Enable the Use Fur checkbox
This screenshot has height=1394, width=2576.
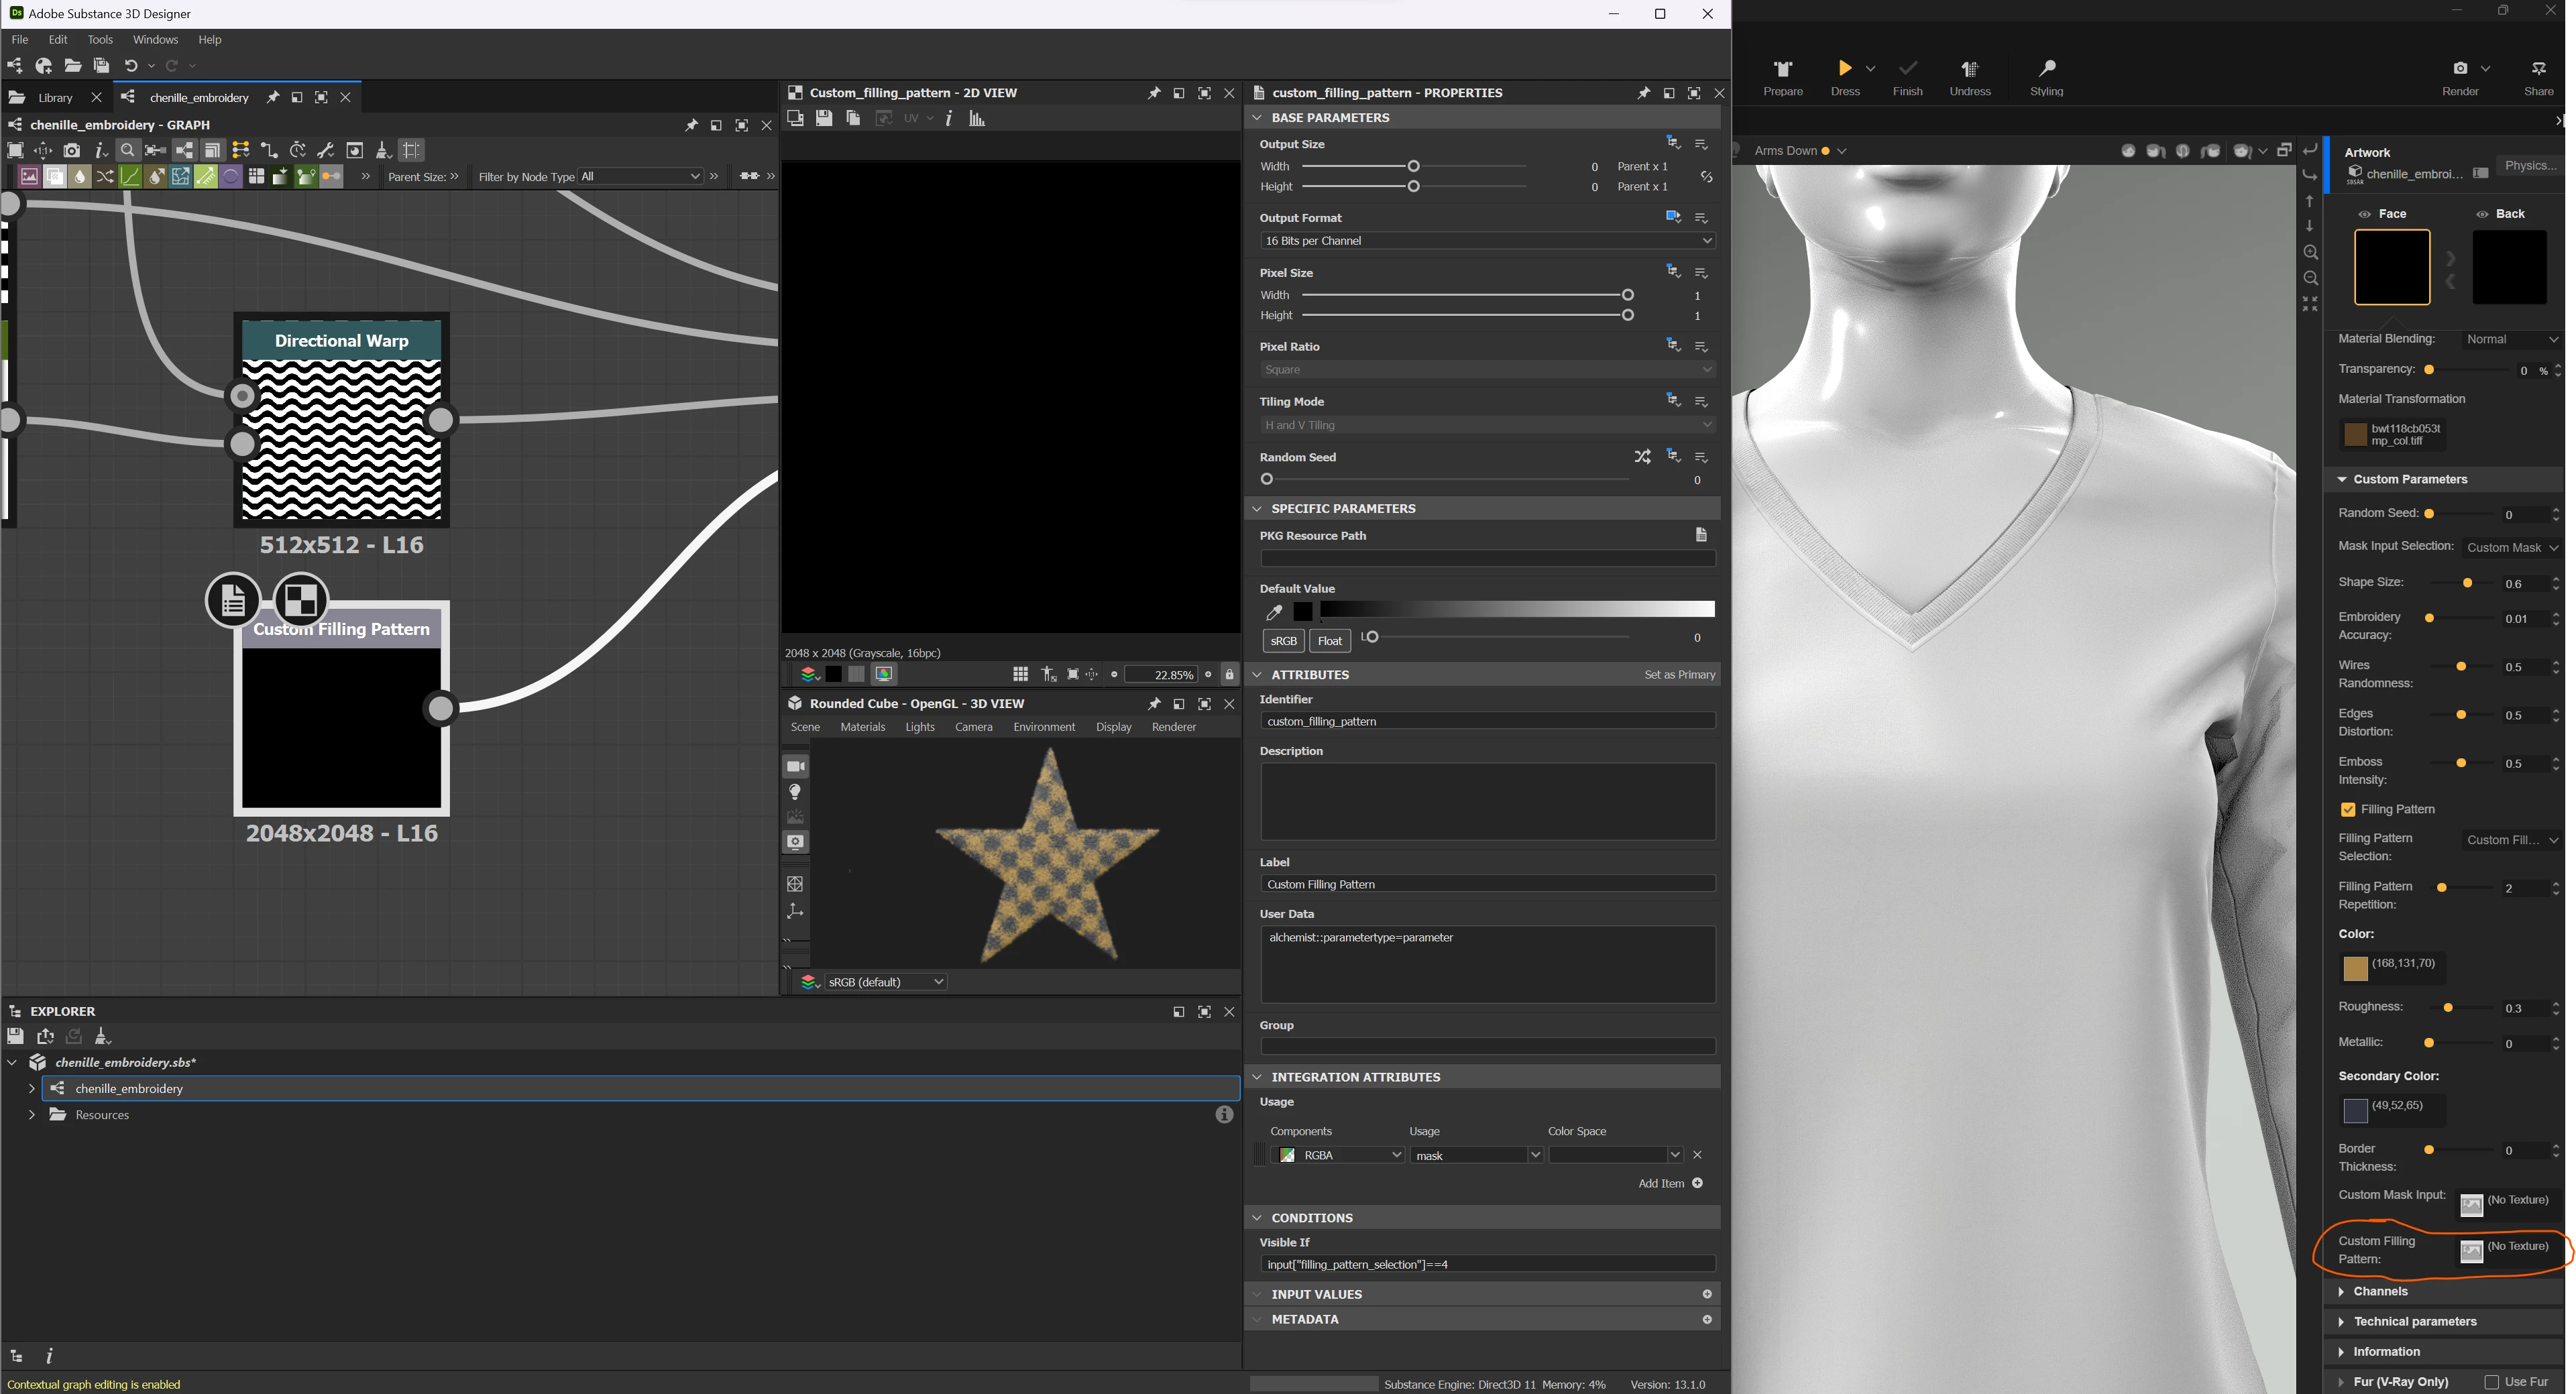click(2491, 1382)
